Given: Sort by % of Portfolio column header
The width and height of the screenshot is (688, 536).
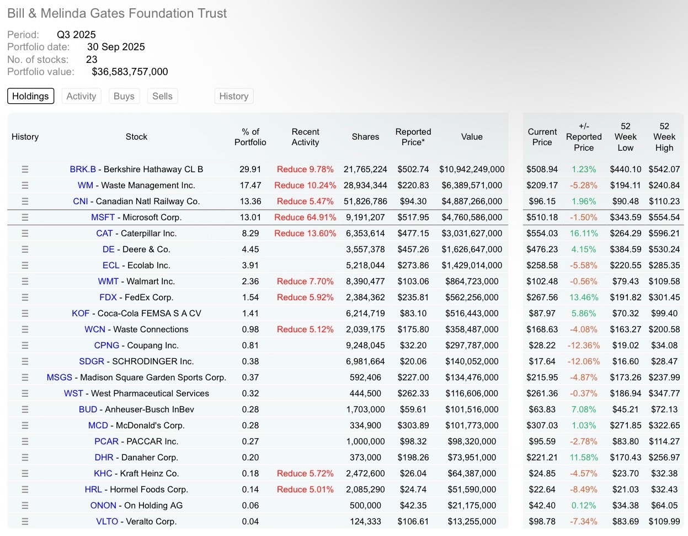Looking at the screenshot, I should (x=250, y=137).
